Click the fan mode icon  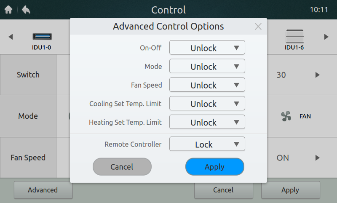(x=286, y=116)
